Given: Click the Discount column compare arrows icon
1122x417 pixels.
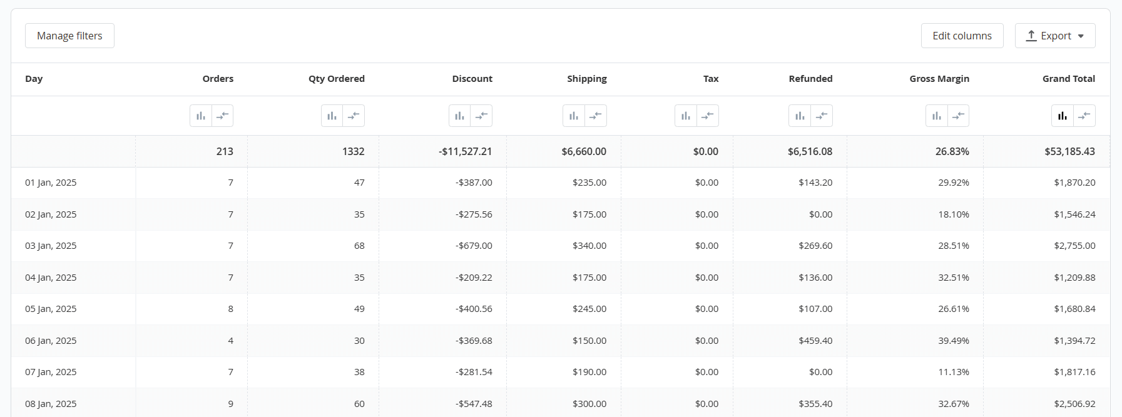Looking at the screenshot, I should click(x=482, y=116).
